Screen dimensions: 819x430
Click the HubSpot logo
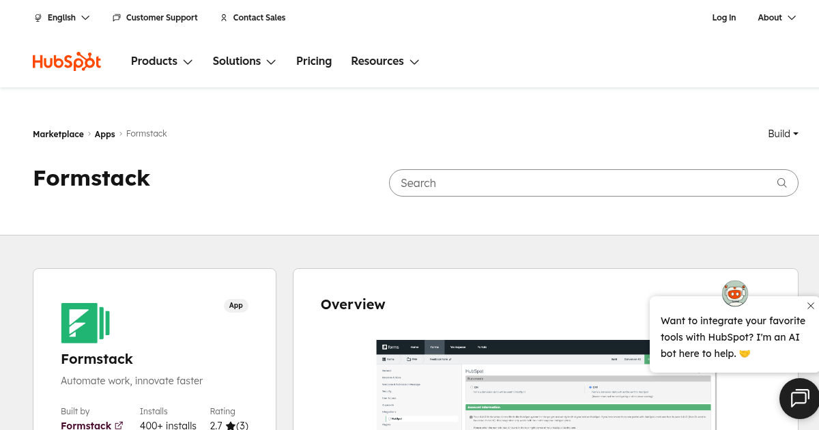point(67,61)
